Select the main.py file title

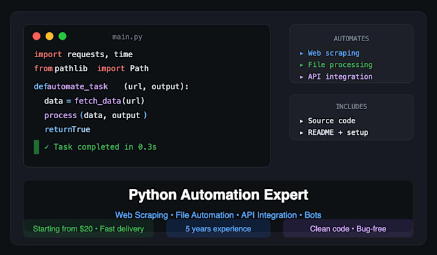pyautogui.click(x=127, y=37)
